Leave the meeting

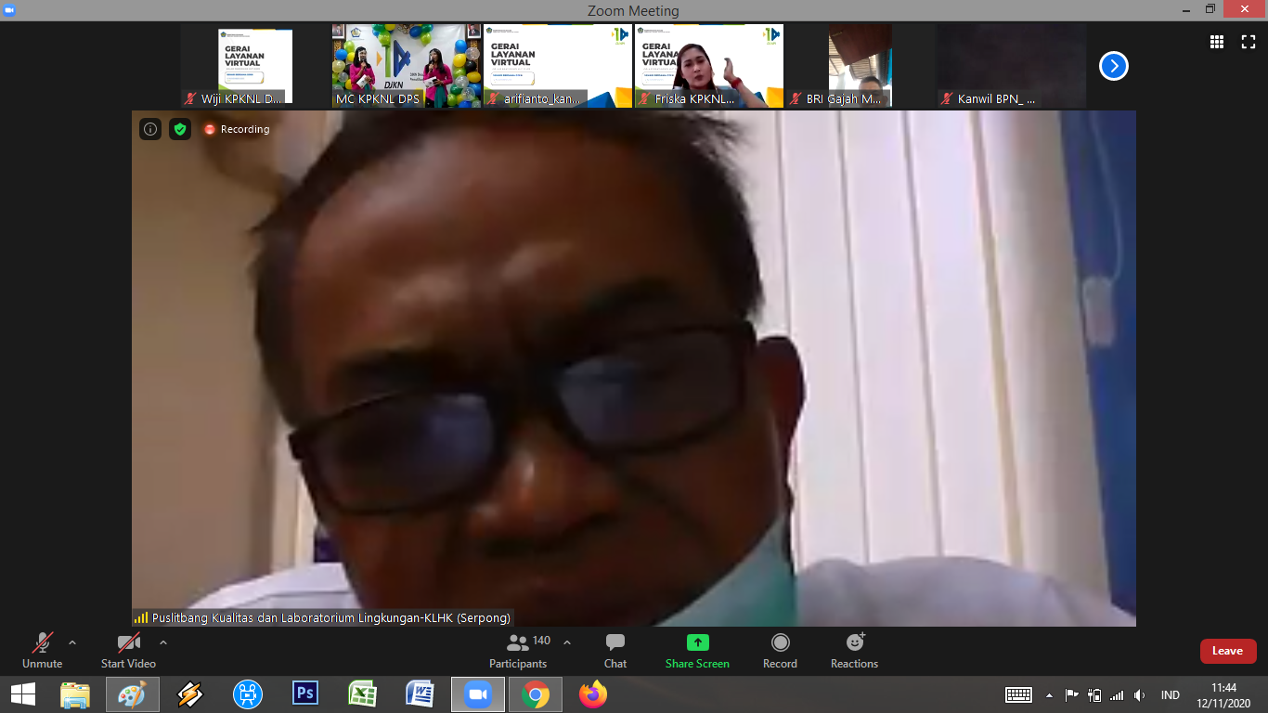coord(1227,651)
